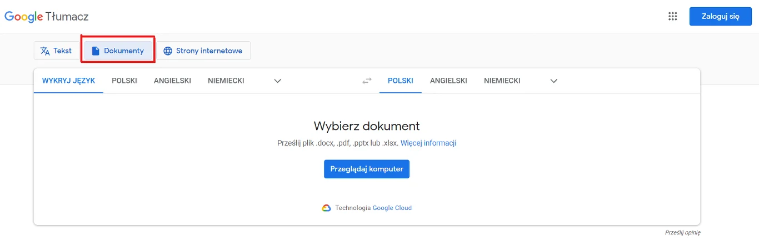
Task: Open the Więcej informacji link
Action: pos(428,143)
